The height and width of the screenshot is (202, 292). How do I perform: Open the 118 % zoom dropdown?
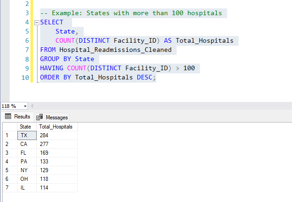pyautogui.click(x=25, y=106)
